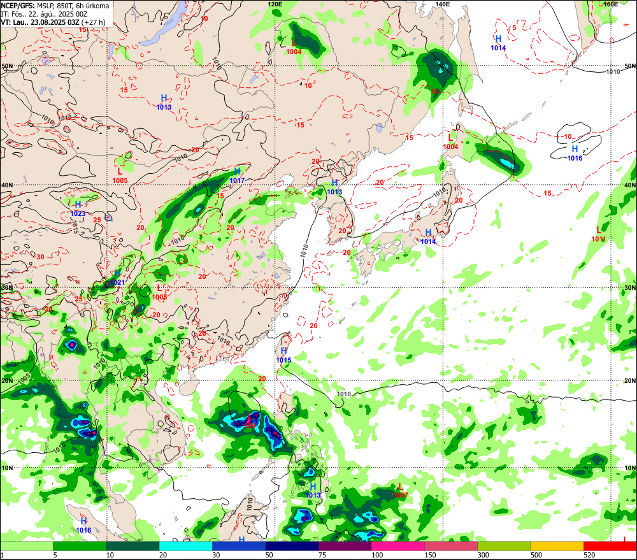
Task: Click the legend value 300
Action: click(483, 555)
